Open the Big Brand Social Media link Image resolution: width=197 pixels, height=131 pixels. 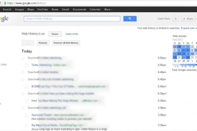(x=44, y=125)
